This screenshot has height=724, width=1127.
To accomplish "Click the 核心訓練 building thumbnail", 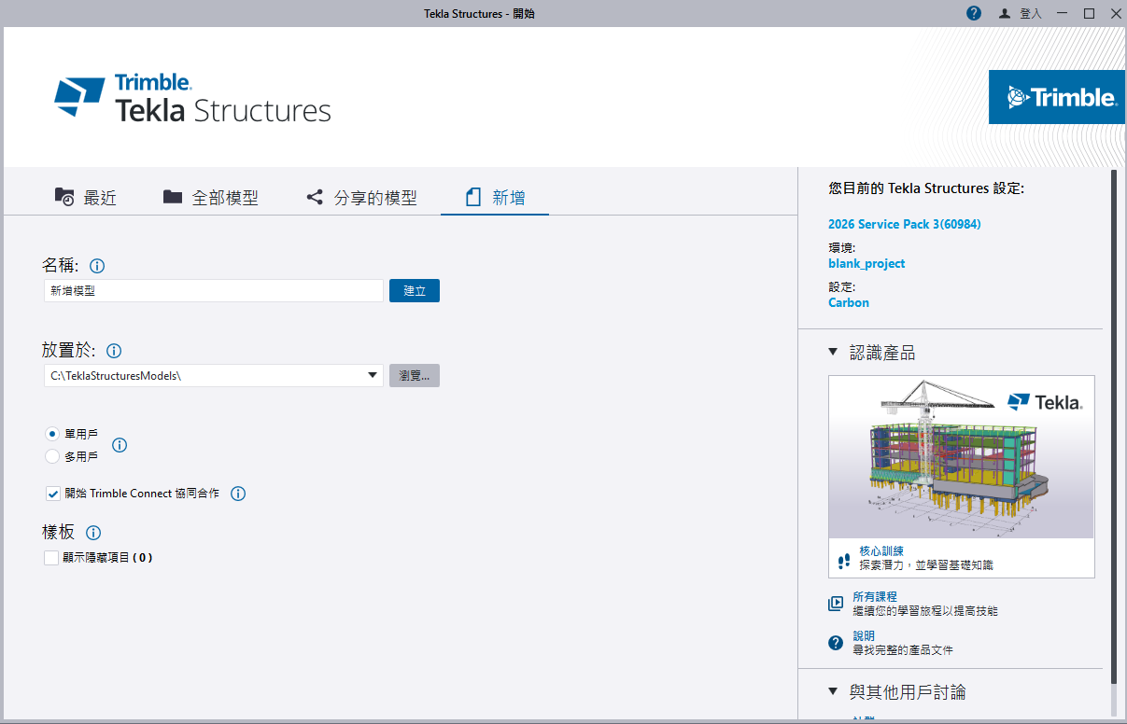I will coord(961,457).
